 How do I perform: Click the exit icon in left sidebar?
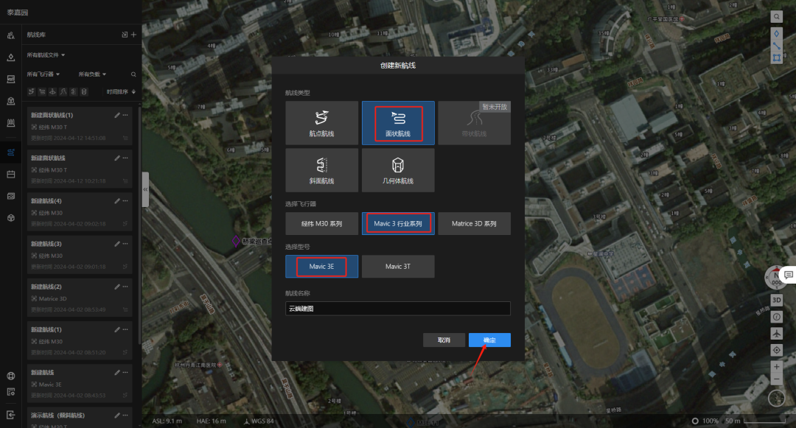click(10, 415)
